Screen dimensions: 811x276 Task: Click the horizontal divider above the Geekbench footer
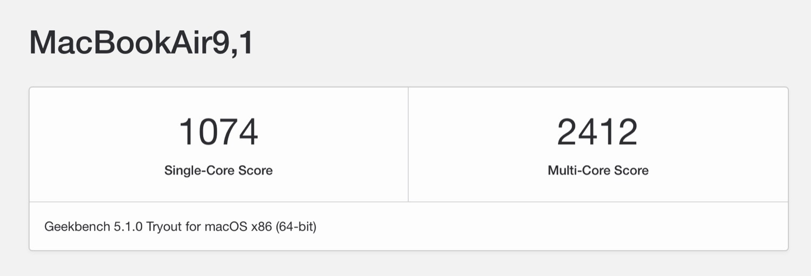tap(408, 202)
